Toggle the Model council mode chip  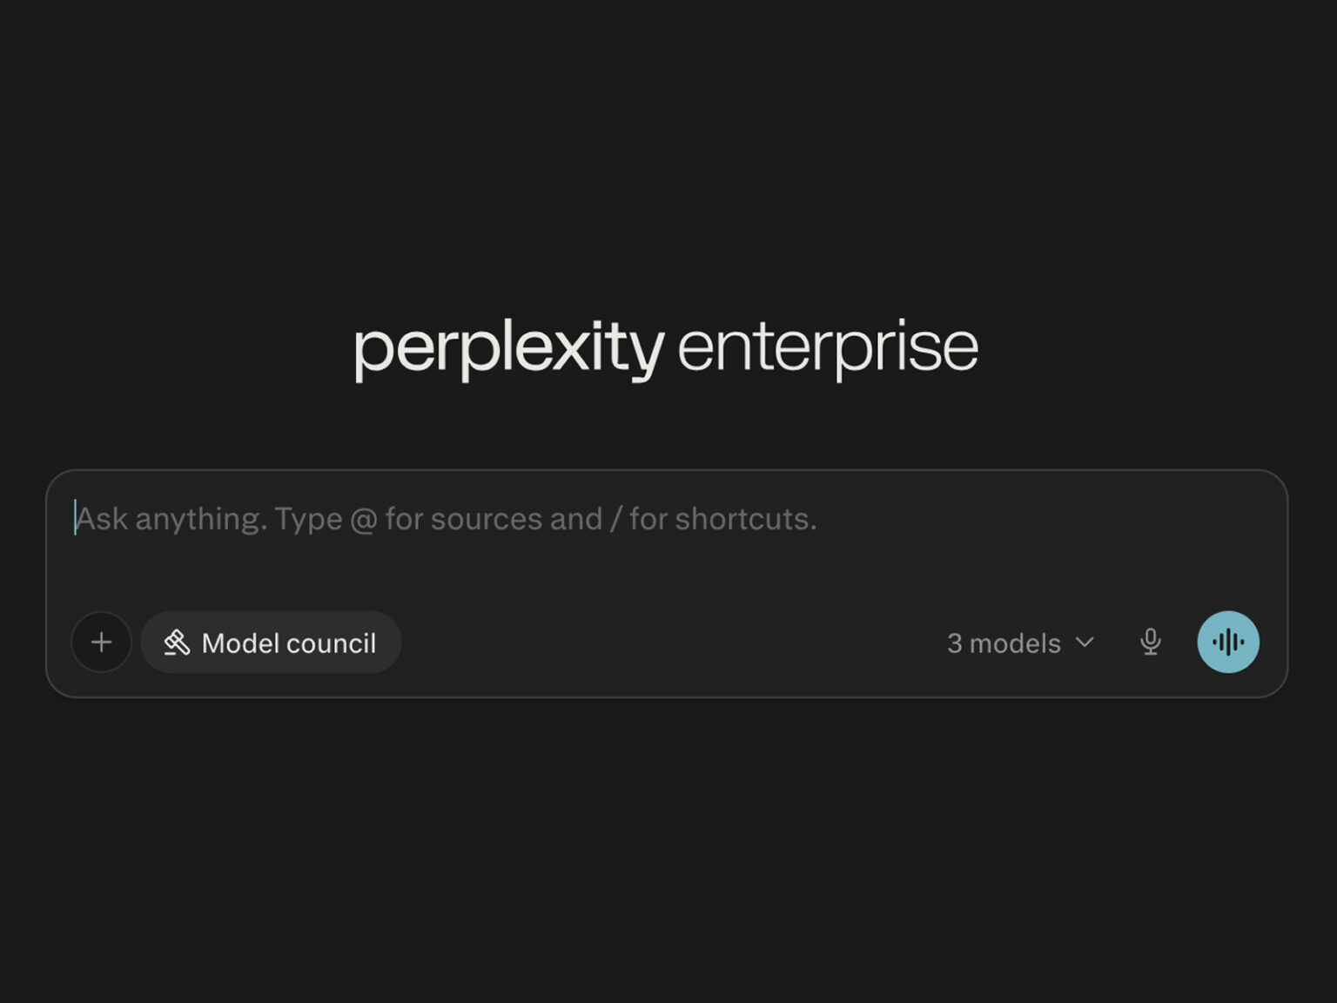point(271,643)
